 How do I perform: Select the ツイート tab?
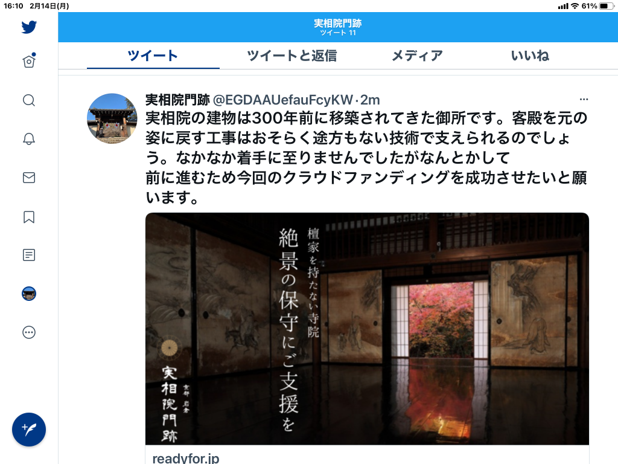tap(153, 56)
